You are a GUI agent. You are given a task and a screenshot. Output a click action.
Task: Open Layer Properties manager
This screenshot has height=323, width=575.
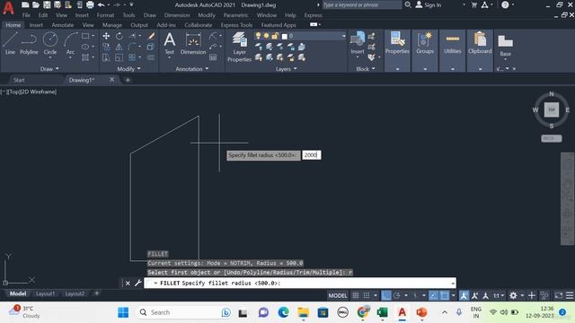click(239, 47)
